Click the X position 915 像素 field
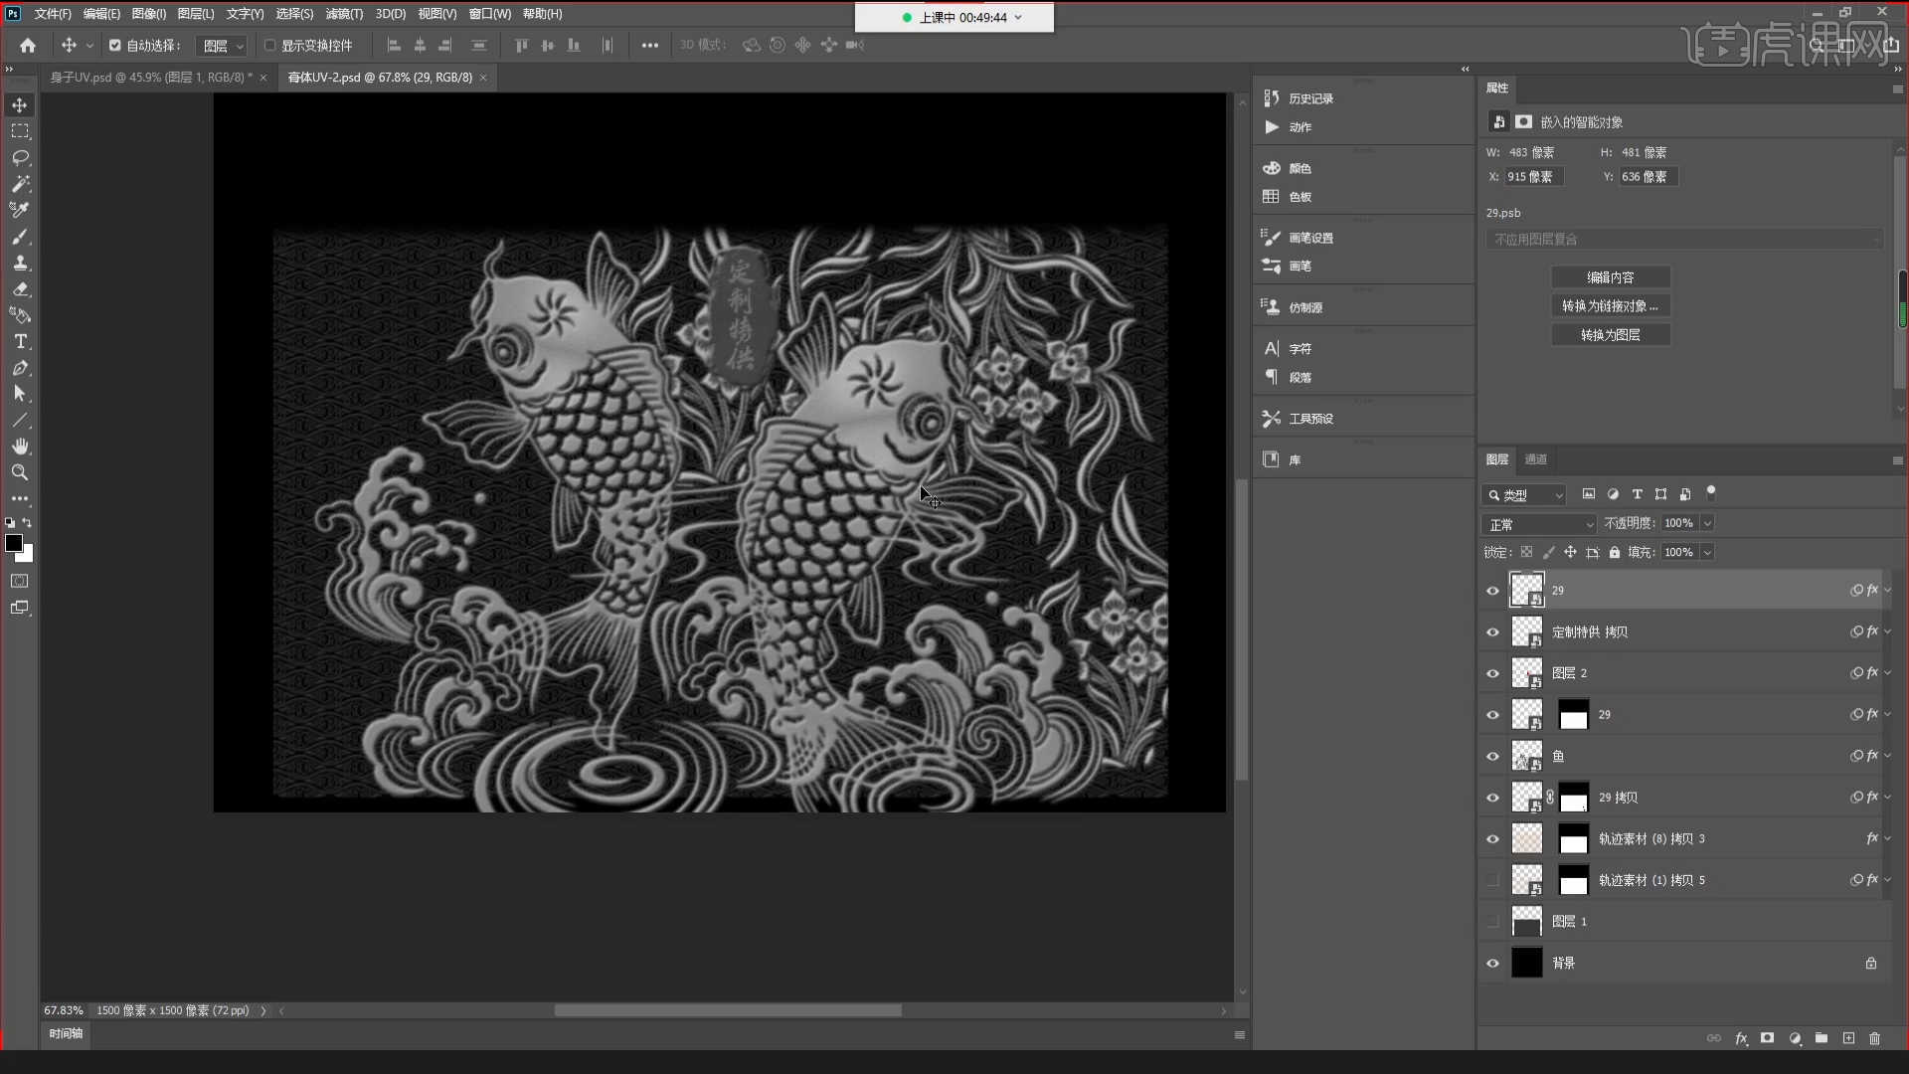 coord(1533,177)
